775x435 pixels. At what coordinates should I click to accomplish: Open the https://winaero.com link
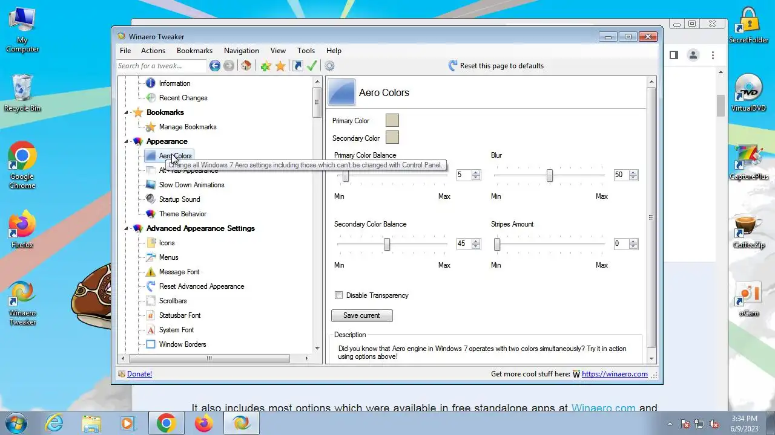[615, 374]
